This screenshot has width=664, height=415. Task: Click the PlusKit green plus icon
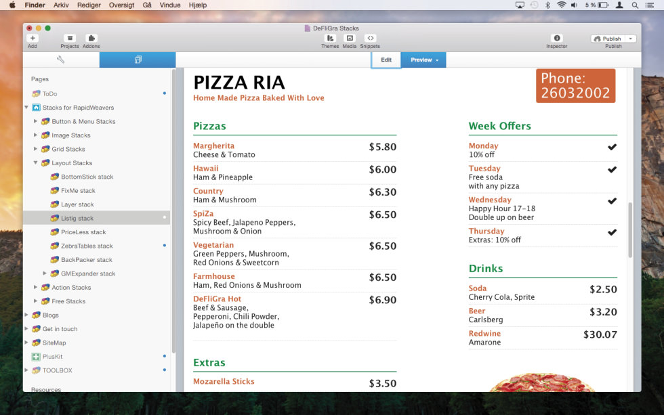pyautogui.click(x=36, y=357)
